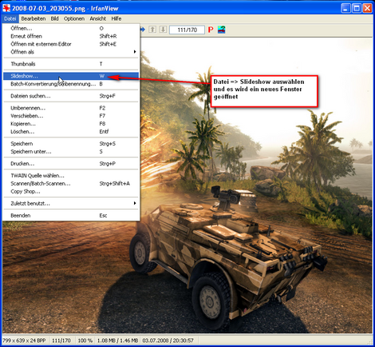Close the IrfanView window
This screenshot has width=375, height=347.
click(x=367, y=8)
